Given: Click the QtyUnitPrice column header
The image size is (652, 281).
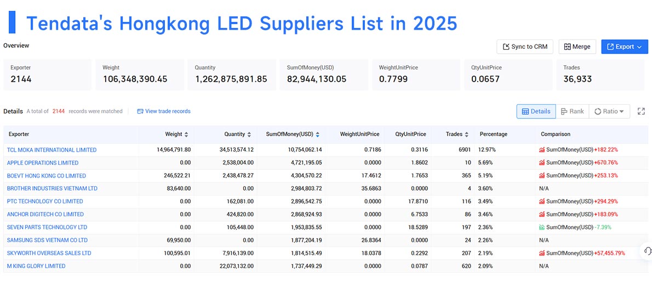Looking at the screenshot, I should 410,134.
